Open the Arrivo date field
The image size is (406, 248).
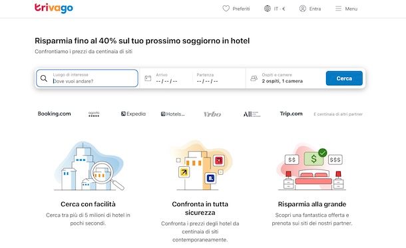[167, 78]
